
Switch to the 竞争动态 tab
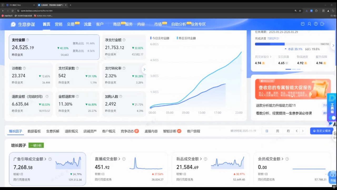coord(127,131)
